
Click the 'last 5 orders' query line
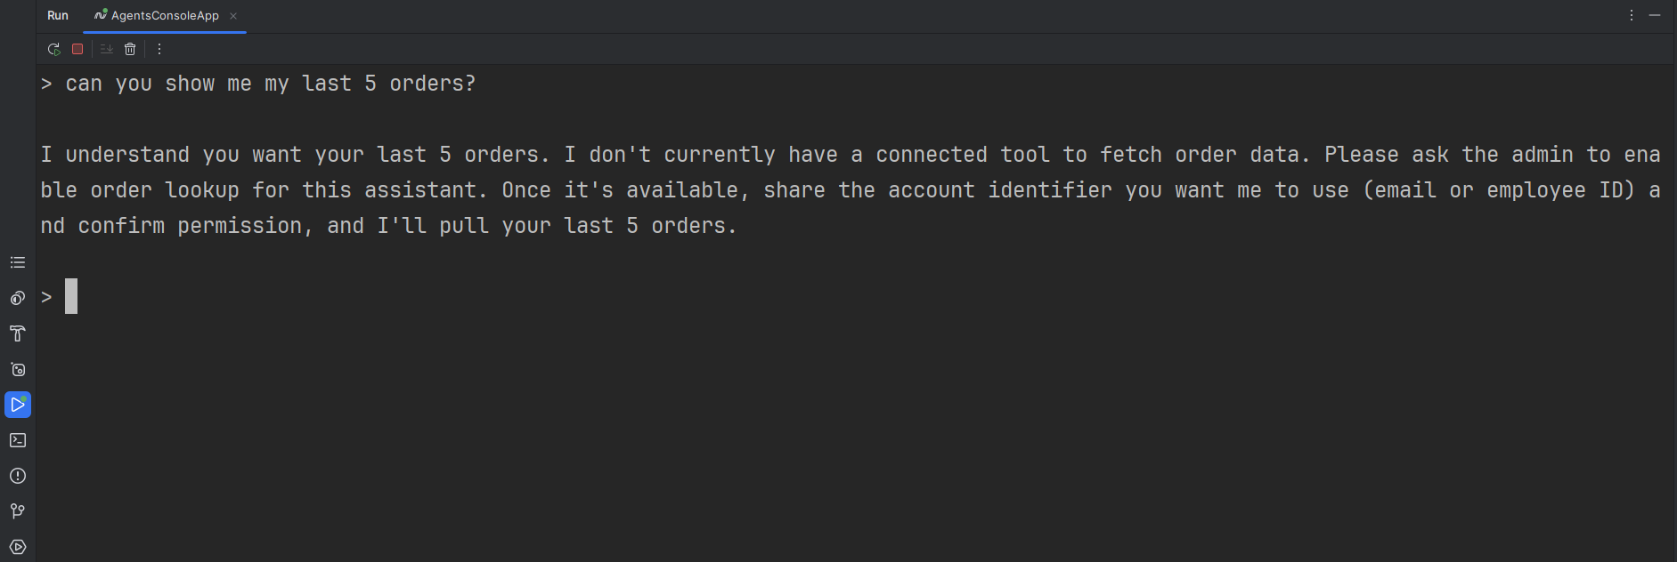coord(258,84)
